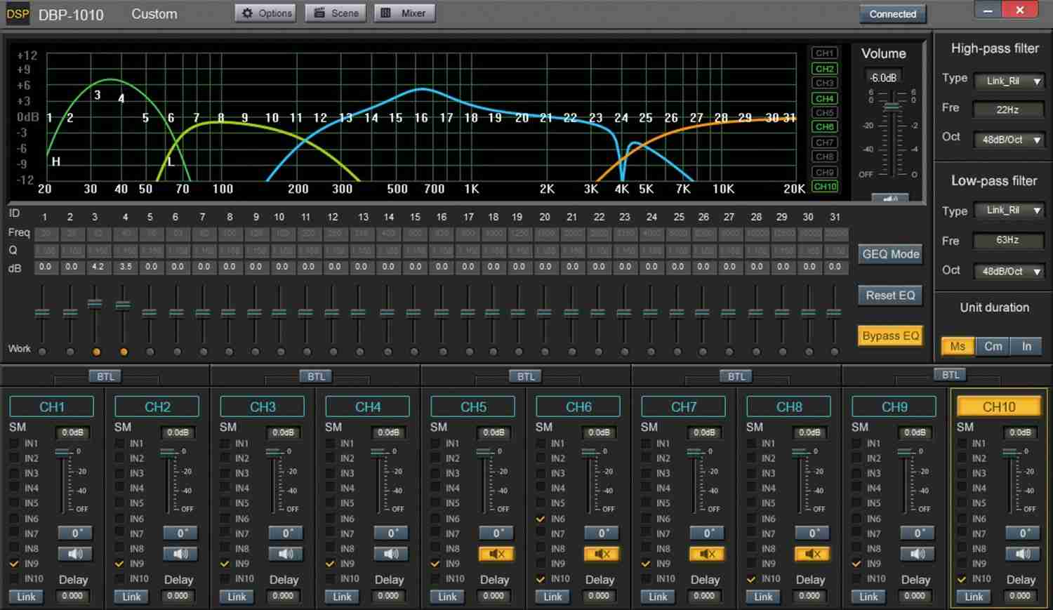Image resolution: width=1053 pixels, height=610 pixels.
Task: Click the Link button under CH1
Action: click(27, 597)
